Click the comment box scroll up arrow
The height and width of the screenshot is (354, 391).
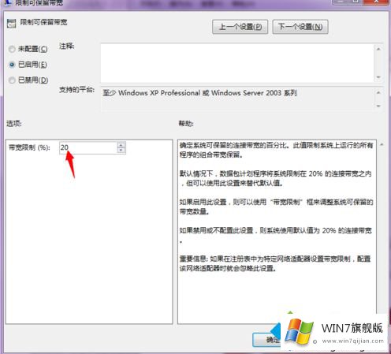tap(378, 49)
